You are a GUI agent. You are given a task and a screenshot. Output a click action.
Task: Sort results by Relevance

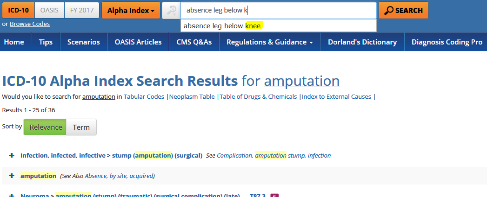(46, 127)
